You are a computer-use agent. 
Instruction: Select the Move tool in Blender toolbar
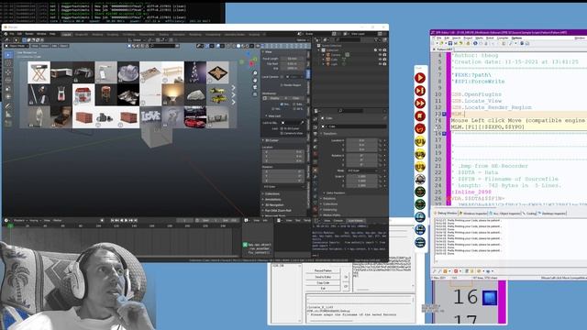[8, 71]
